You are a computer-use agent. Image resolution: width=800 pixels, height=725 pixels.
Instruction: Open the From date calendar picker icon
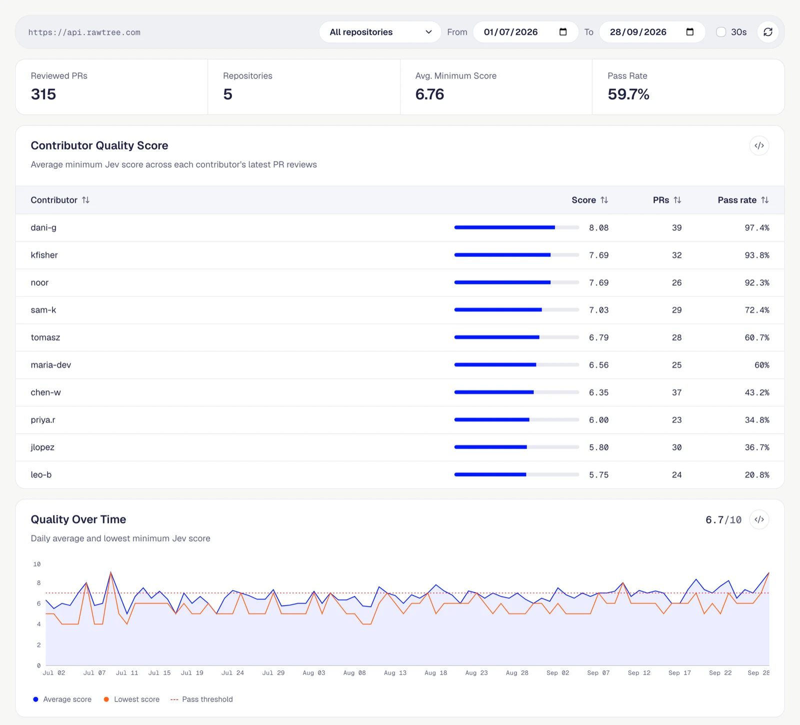(x=563, y=32)
